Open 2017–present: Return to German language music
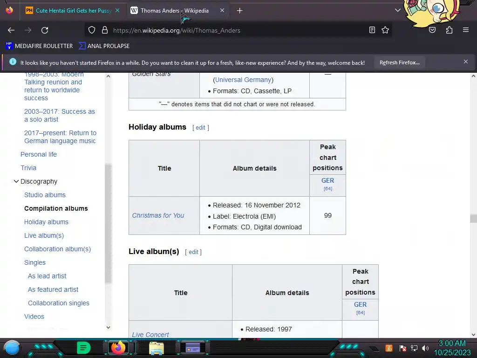The width and height of the screenshot is (477, 358). coord(60,137)
